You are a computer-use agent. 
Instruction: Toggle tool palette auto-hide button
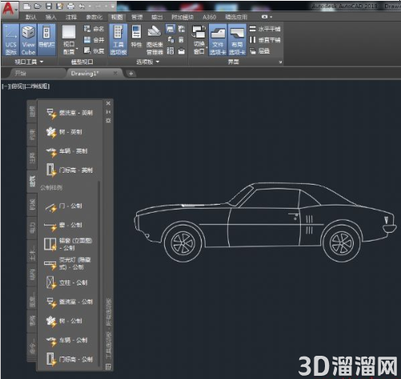tap(108, 112)
